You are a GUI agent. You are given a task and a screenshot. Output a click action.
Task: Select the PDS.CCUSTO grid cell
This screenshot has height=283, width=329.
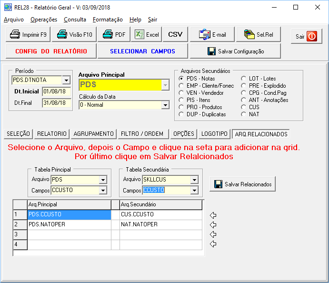(x=69, y=214)
